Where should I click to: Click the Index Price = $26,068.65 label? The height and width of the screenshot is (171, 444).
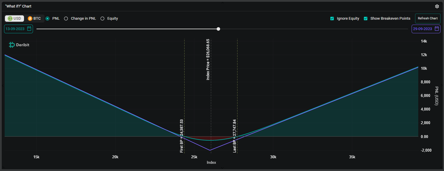click(208, 59)
